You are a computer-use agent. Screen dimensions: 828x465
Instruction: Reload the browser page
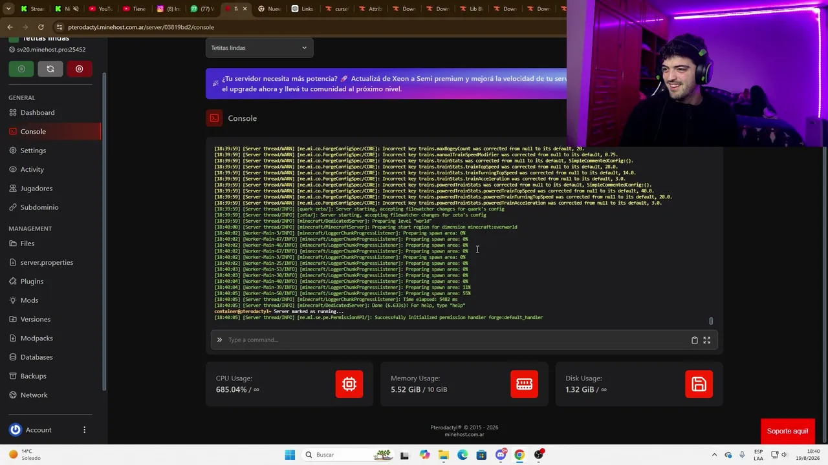coord(41,27)
